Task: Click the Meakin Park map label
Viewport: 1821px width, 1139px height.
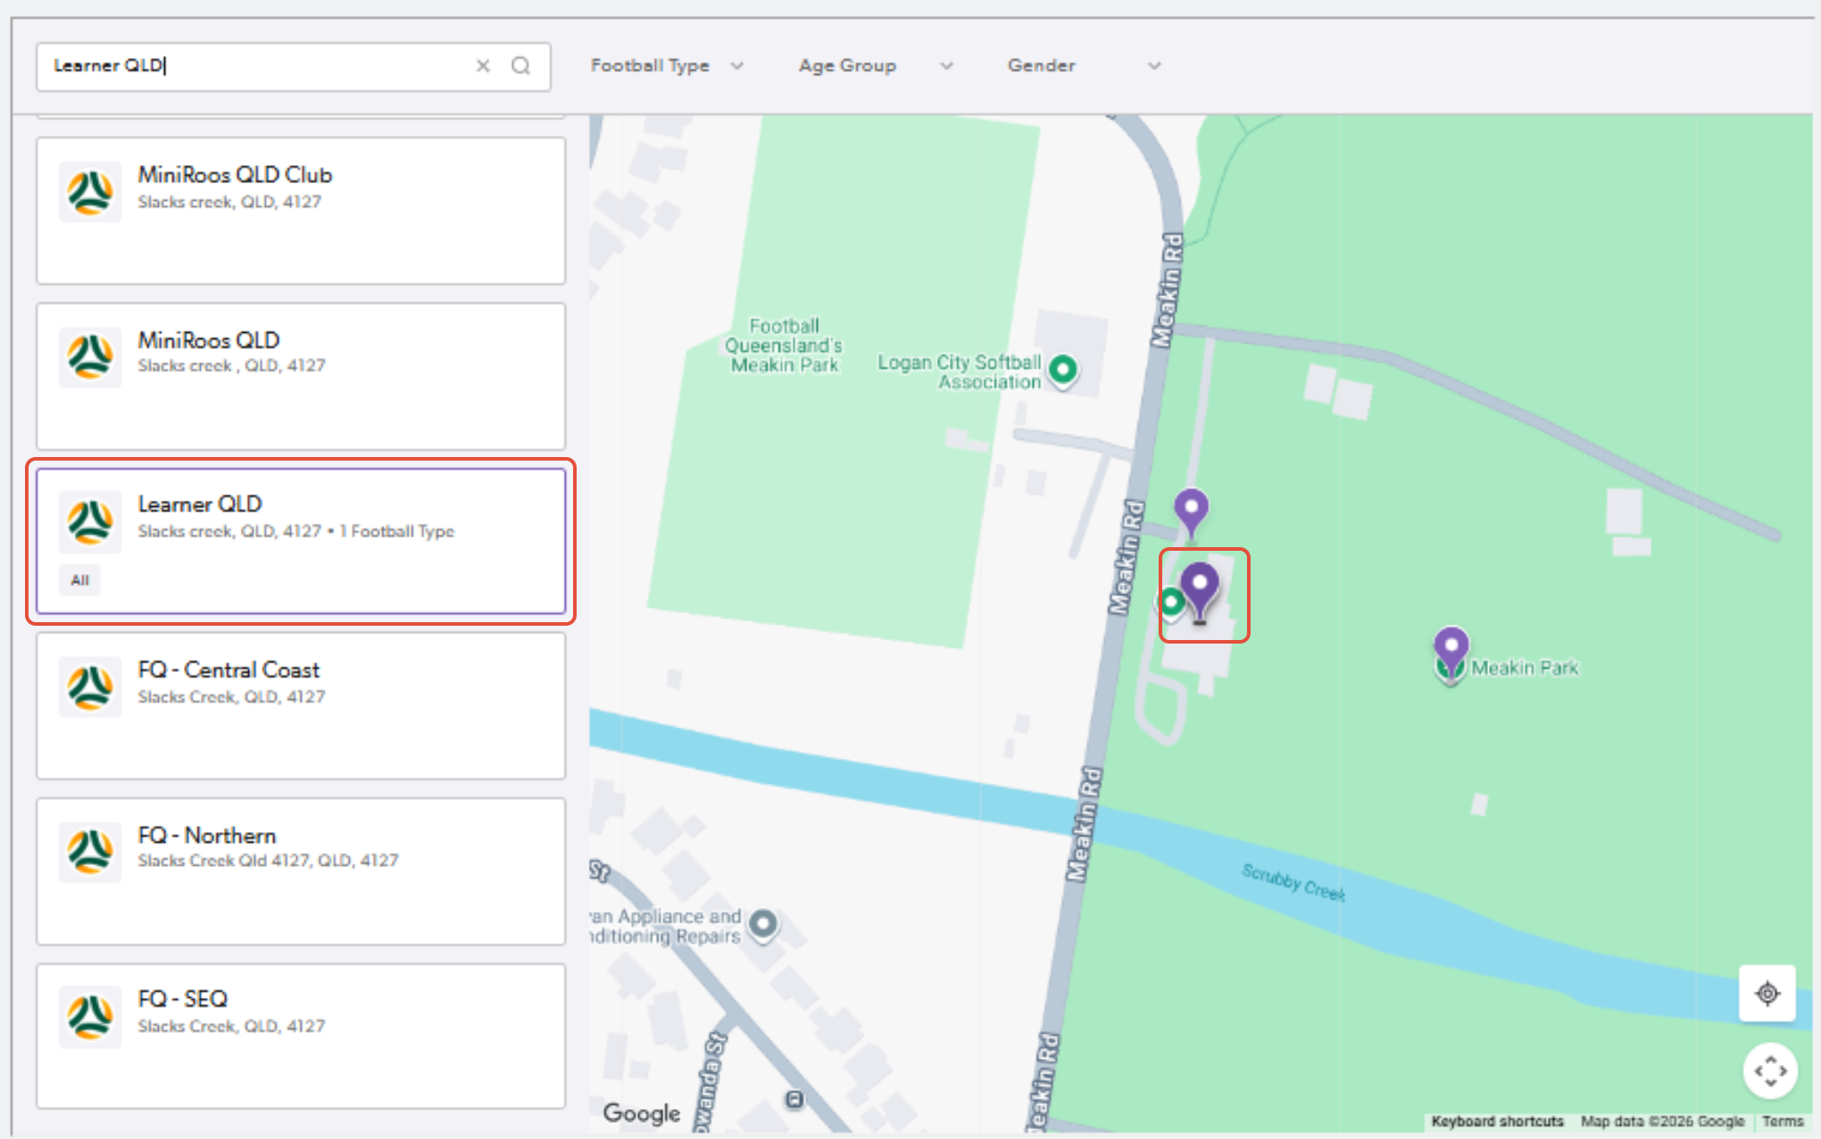Action: pos(1525,668)
